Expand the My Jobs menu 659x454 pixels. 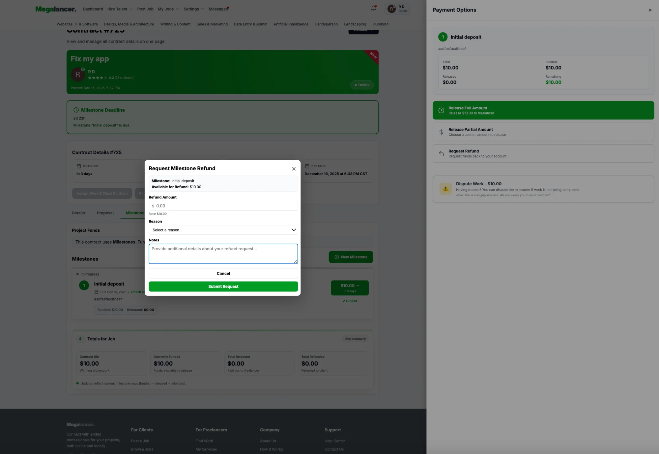point(168,9)
